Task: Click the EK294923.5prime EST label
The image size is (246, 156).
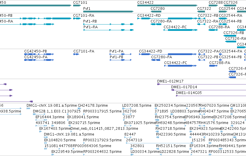Action: click(x=206, y=129)
